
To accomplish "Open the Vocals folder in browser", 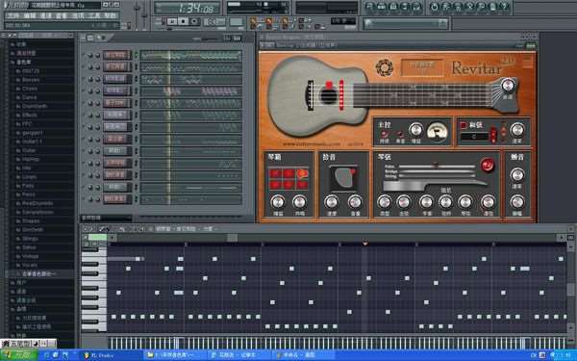I will pos(30,266).
